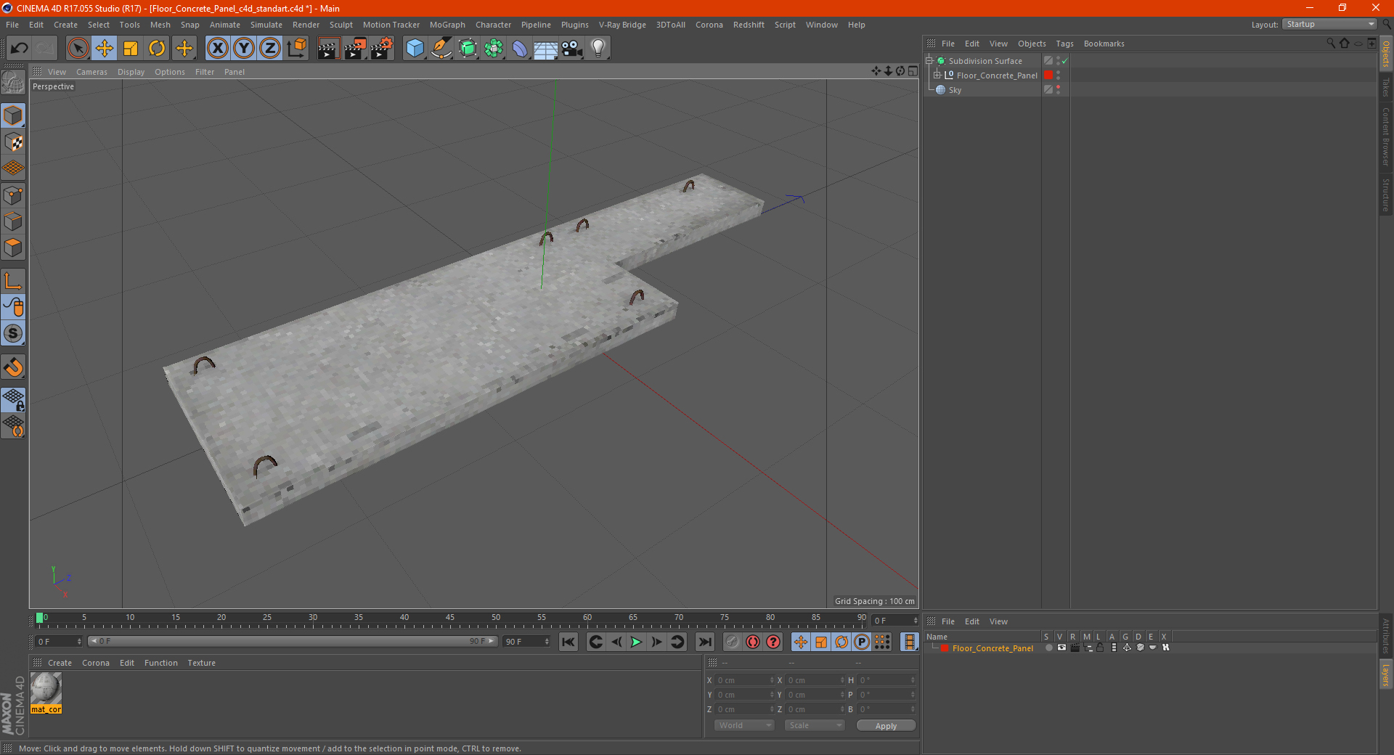This screenshot has width=1394, height=755.
Task: Click the Undo arrow icon
Action: click(x=20, y=49)
